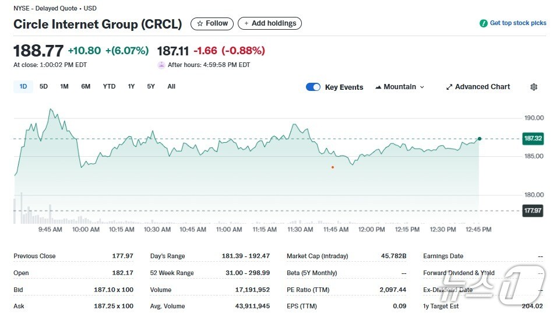Click the after hours moon icon
Image resolution: width=553 pixels, height=313 pixels.
[x=161, y=65]
